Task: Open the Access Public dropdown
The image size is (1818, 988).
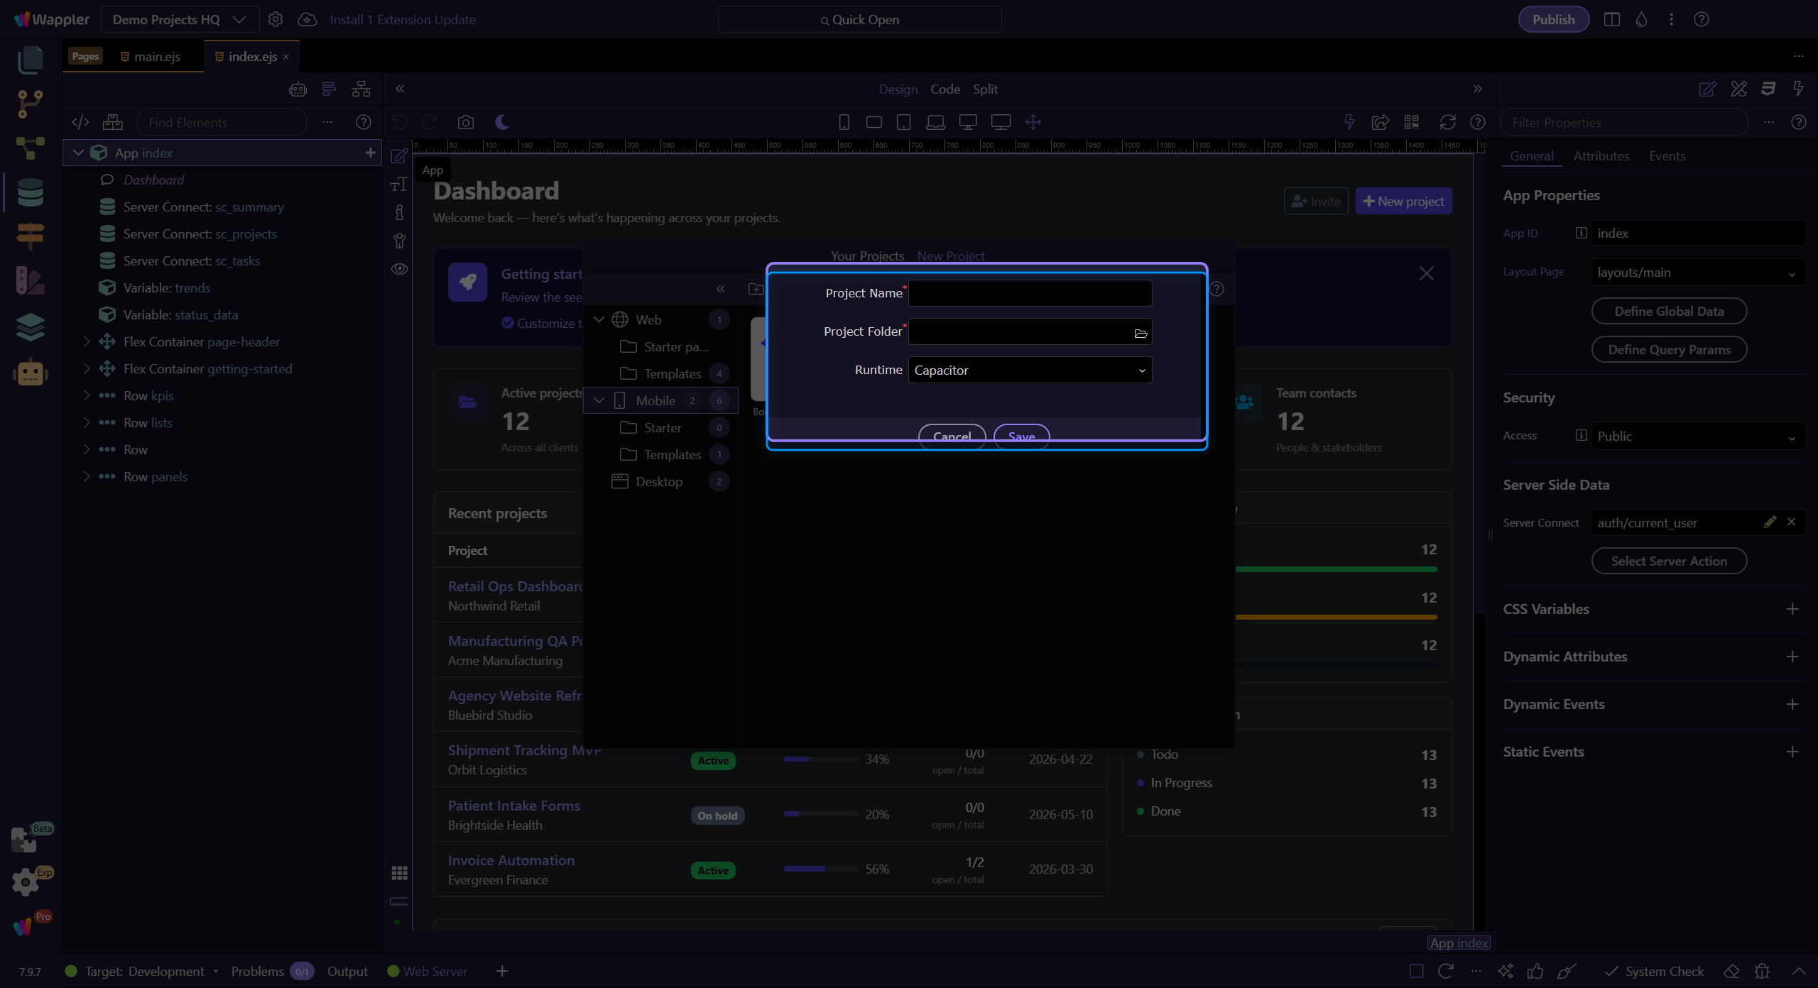Action: (1697, 436)
